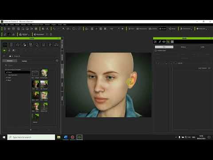Click the checker texture icon in Modify panel
Image resolution: width=213 pixels, height=160 pixels.
coord(172,42)
